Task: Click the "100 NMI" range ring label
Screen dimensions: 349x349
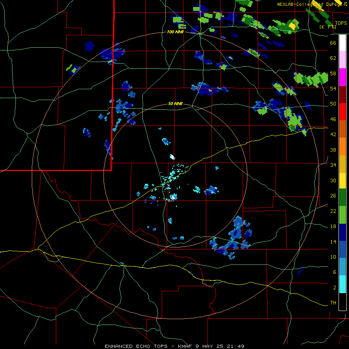Action: (x=175, y=32)
